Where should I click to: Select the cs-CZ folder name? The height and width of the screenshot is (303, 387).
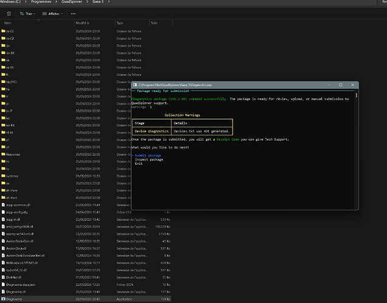10,38
